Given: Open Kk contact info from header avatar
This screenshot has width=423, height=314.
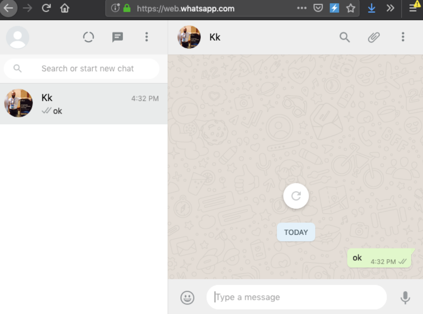Looking at the screenshot, I should tap(189, 37).
